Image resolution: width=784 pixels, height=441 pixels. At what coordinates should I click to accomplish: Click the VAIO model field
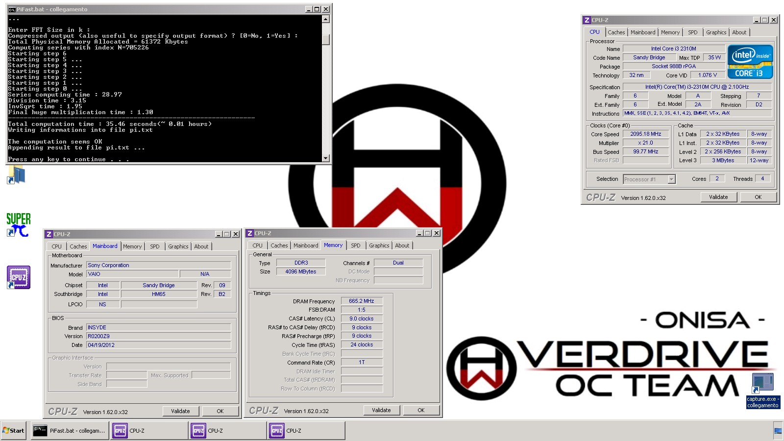tap(132, 274)
